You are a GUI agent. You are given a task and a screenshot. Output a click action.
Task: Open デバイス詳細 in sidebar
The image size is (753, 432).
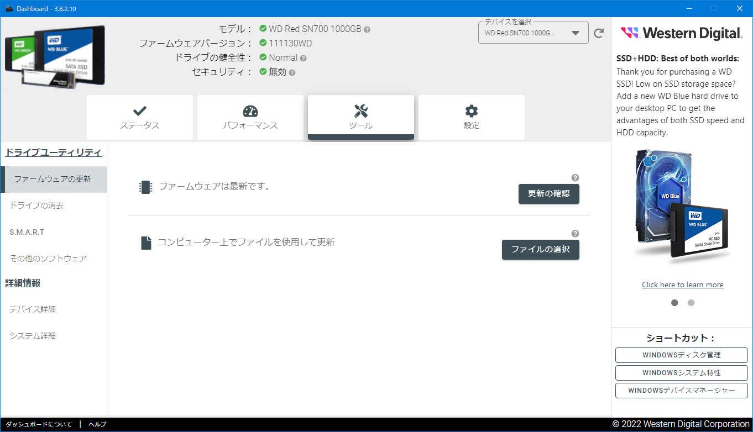point(54,309)
